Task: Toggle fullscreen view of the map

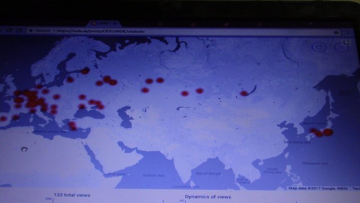Action: pyautogui.click(x=346, y=43)
